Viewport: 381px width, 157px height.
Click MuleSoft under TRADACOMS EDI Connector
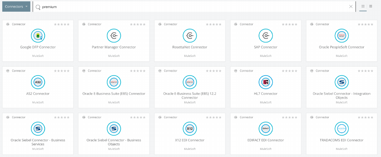[342, 149]
